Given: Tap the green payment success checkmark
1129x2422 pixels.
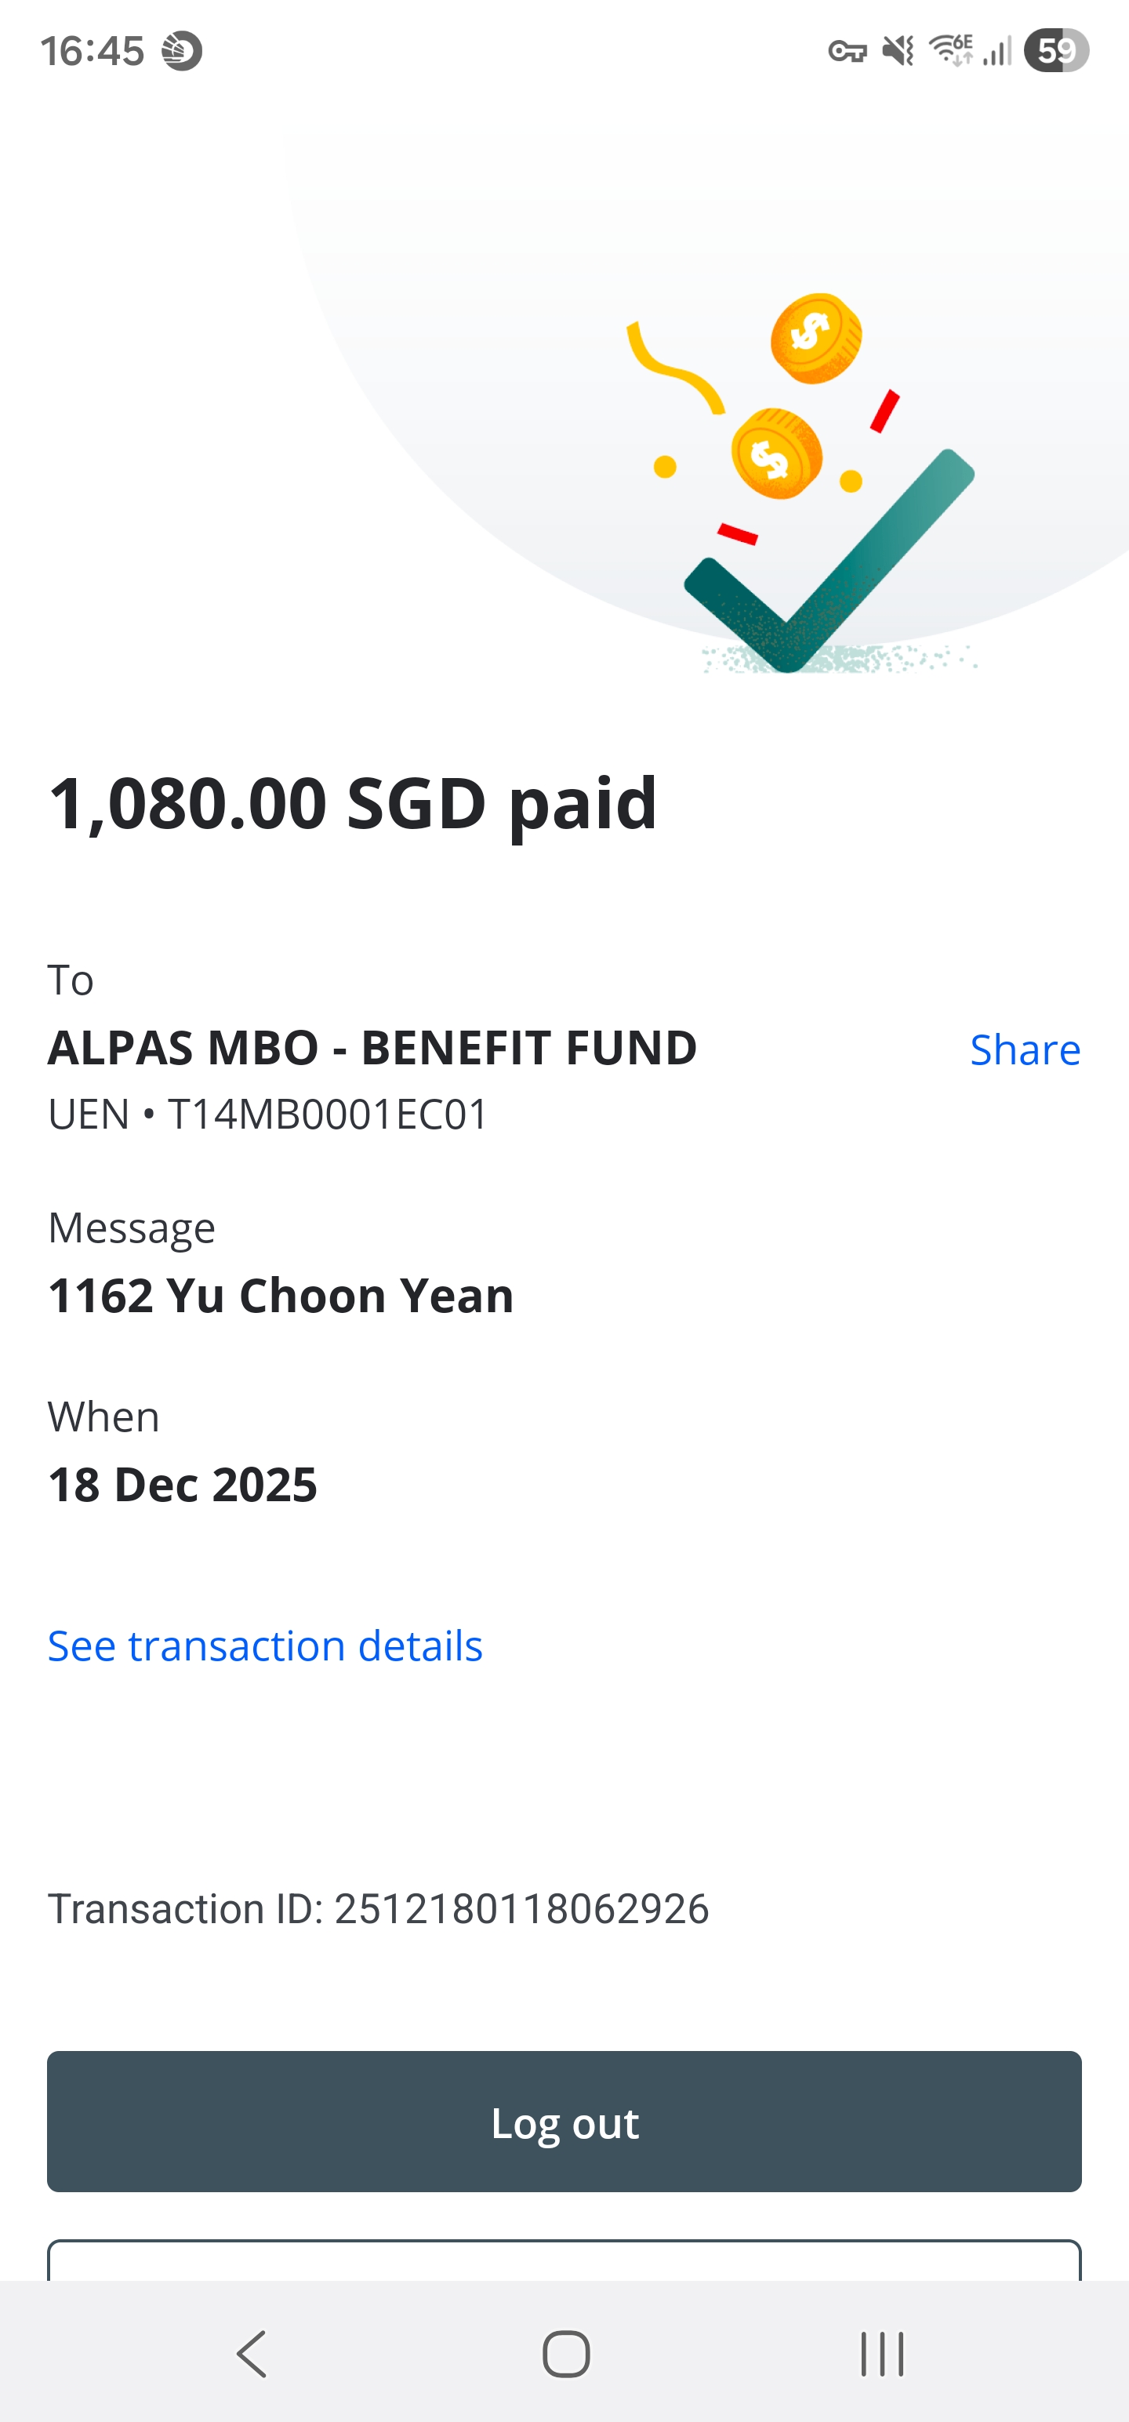Looking at the screenshot, I should click(830, 560).
